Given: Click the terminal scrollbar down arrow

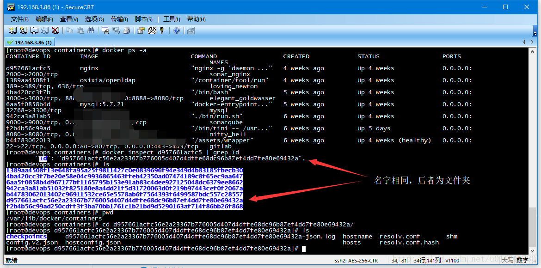Looking at the screenshot, I should (533, 251).
